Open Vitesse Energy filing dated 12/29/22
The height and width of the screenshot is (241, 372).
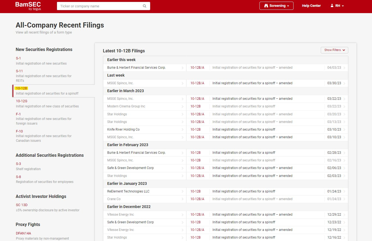(x=226, y=215)
